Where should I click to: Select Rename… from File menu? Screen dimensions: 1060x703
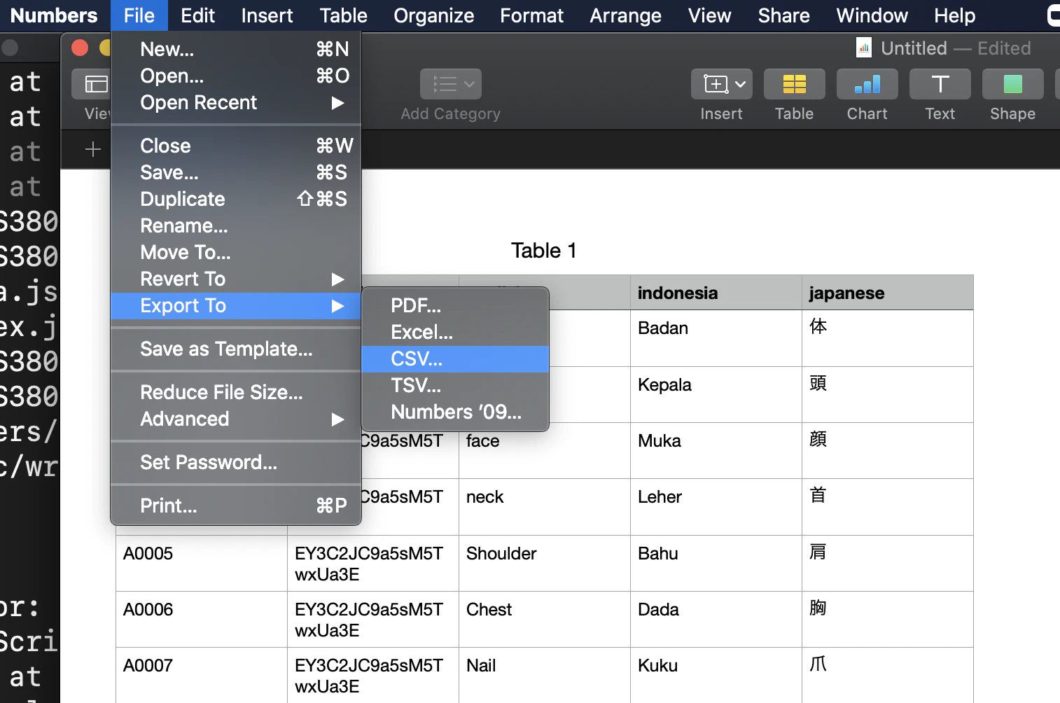pos(236,225)
